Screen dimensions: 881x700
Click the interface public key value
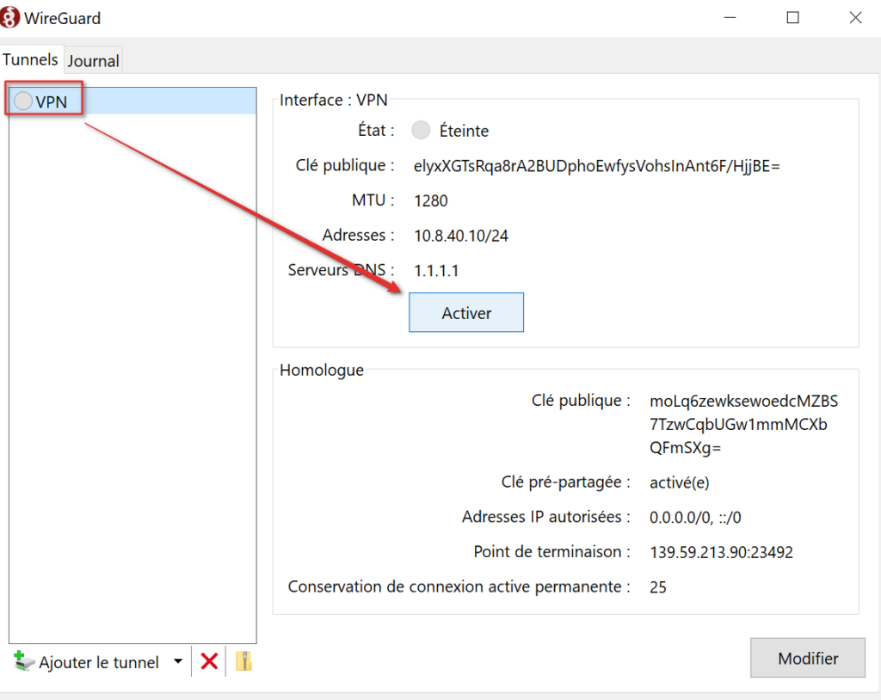point(596,166)
